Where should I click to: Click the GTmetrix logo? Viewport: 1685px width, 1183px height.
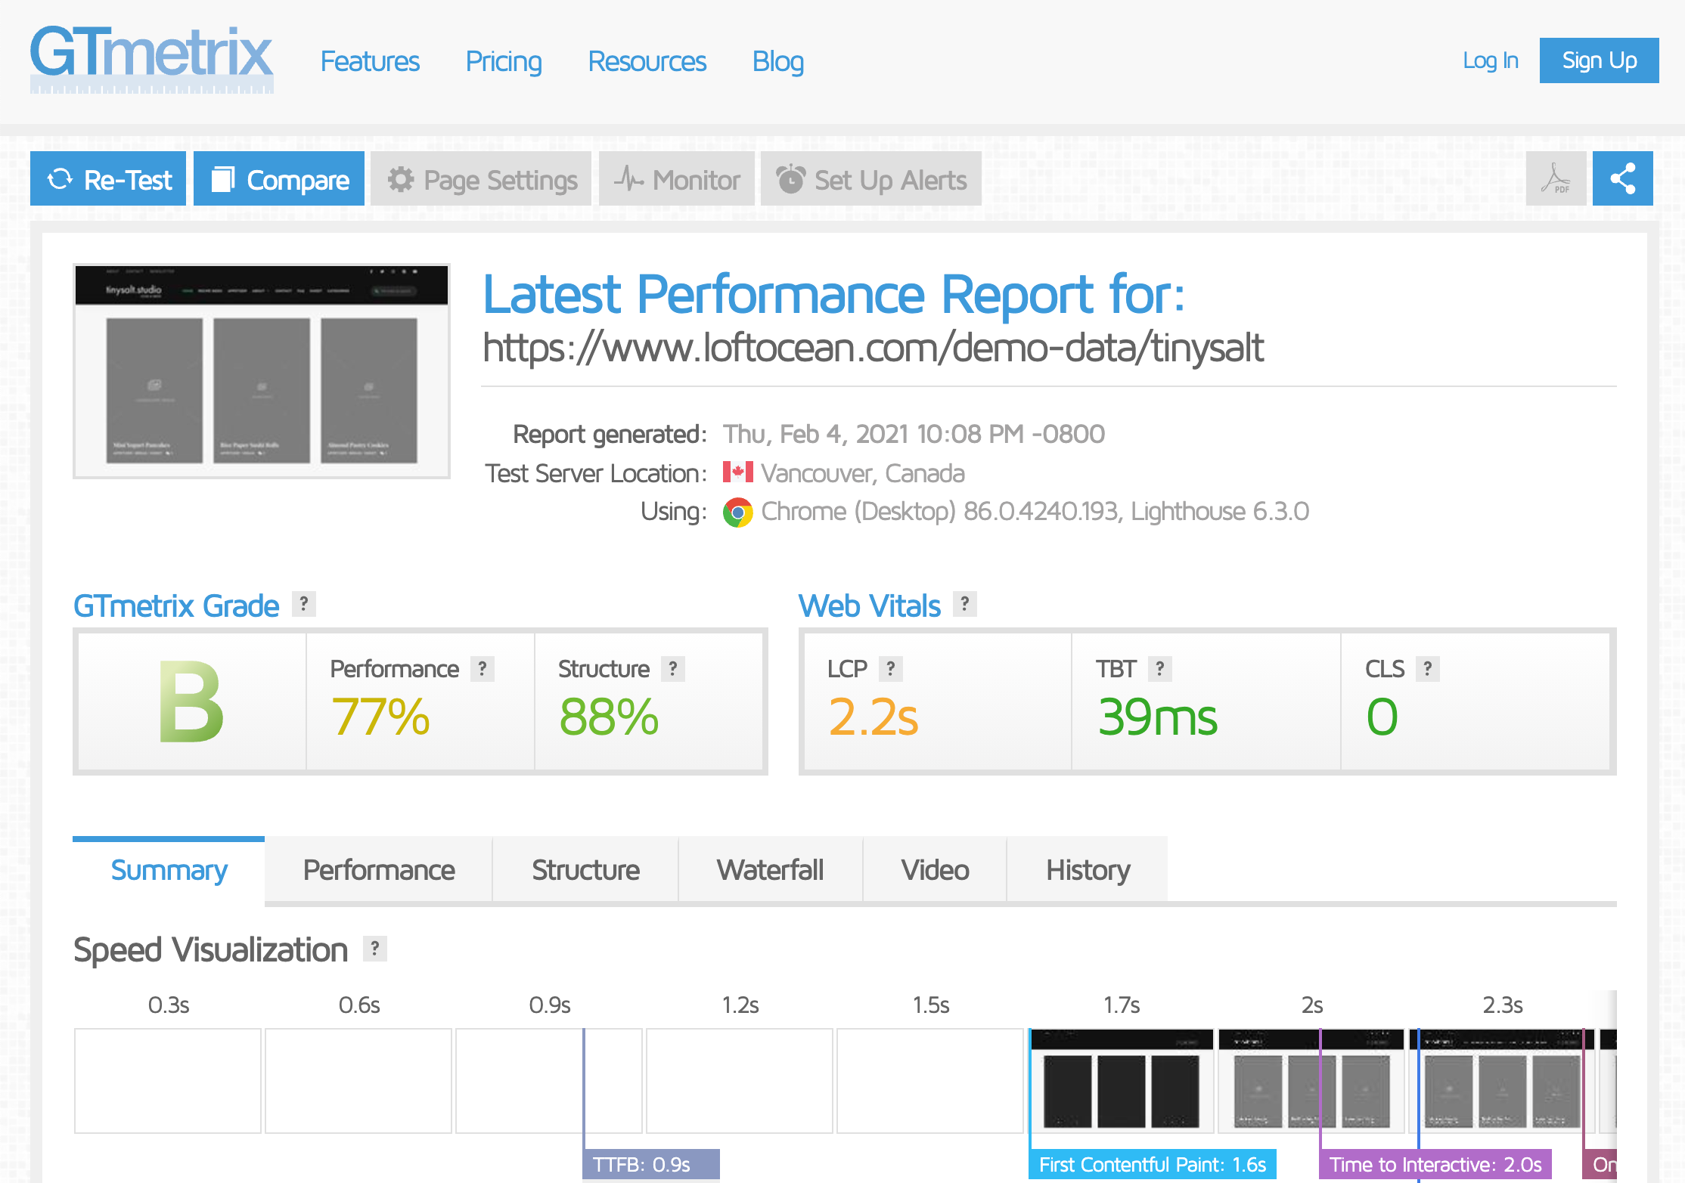[151, 59]
